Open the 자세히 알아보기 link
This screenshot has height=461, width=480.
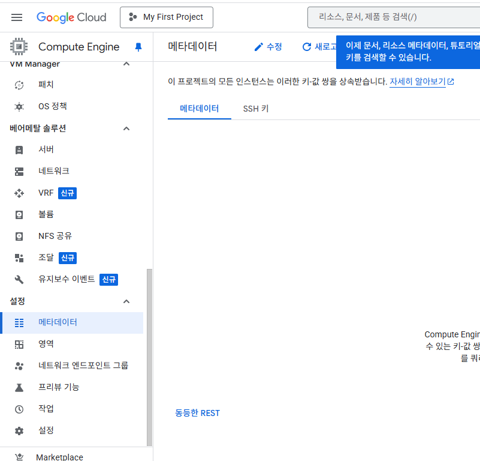(x=417, y=82)
